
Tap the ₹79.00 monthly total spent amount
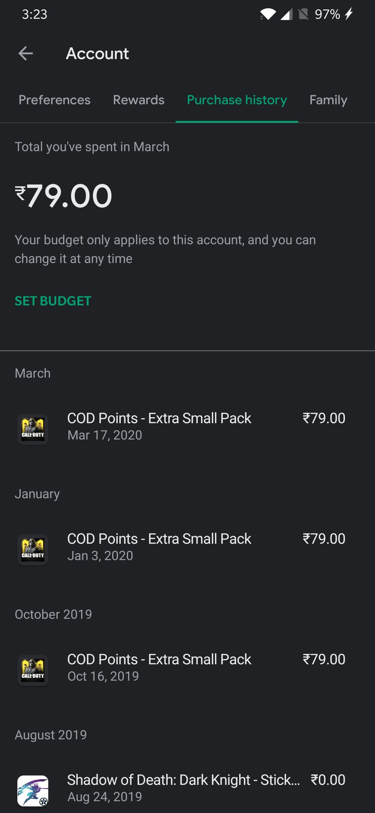[x=64, y=196]
